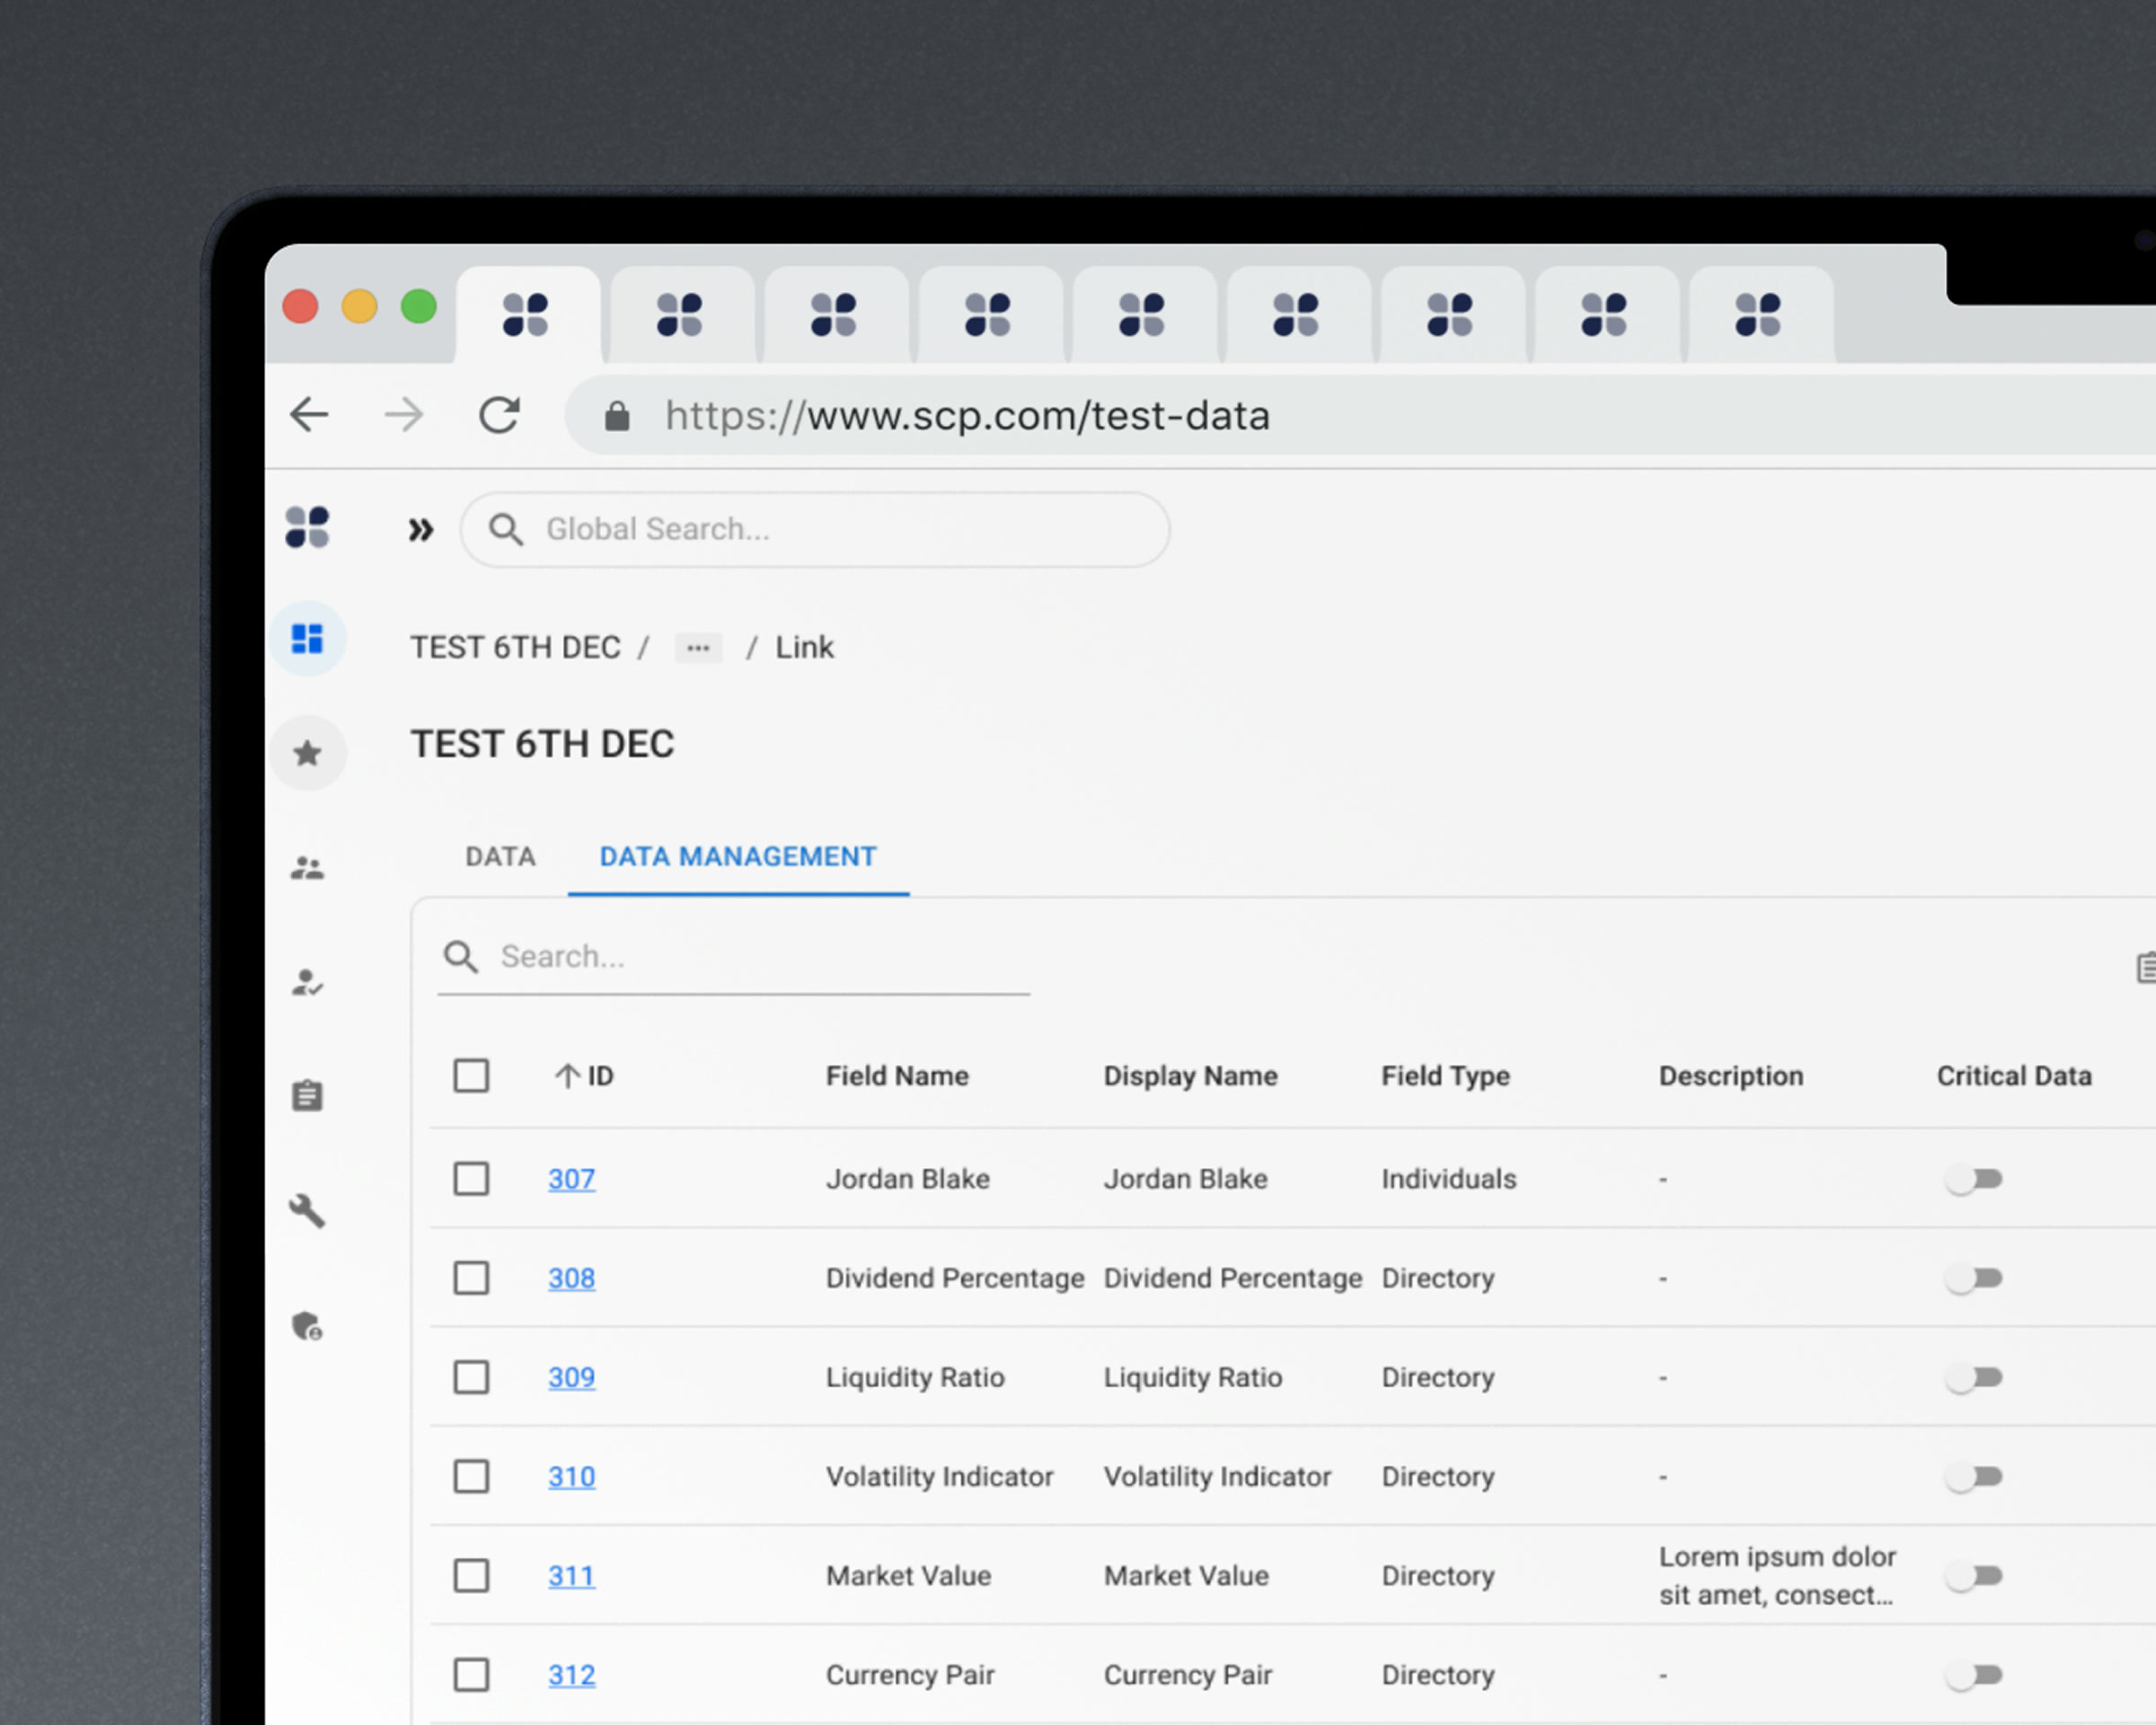
Task: Toggle Critical Data for Currency Pair
Action: click(1973, 1675)
